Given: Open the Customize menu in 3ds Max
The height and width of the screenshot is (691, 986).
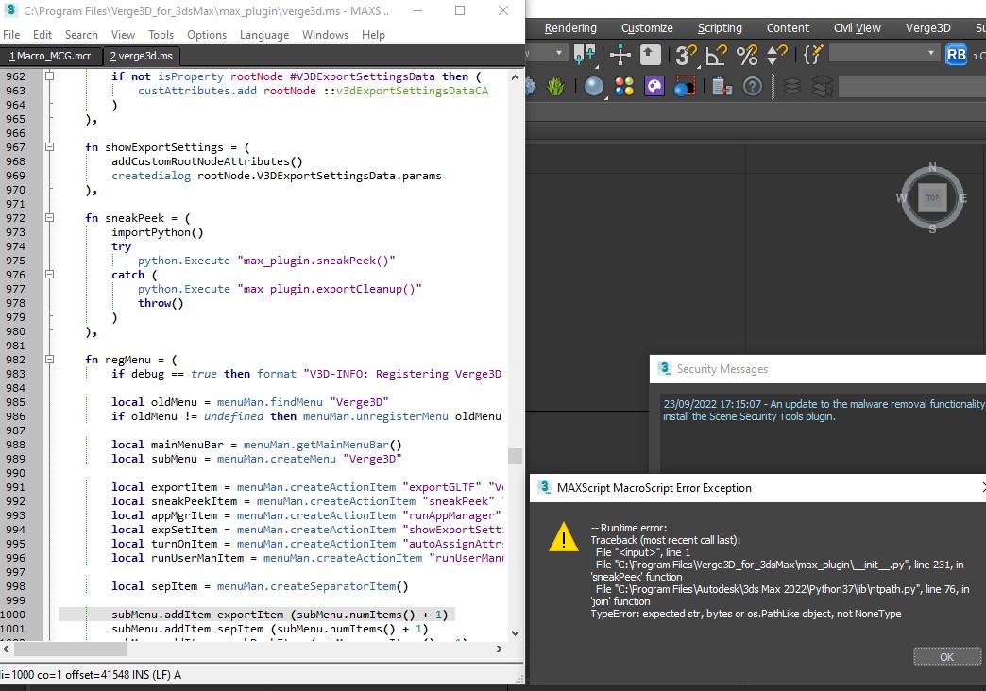Looking at the screenshot, I should [647, 27].
